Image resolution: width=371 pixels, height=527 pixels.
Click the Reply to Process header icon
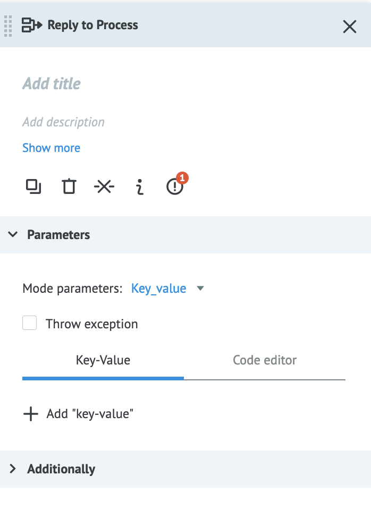30,24
